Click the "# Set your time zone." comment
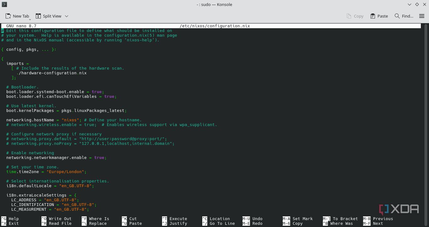This screenshot has width=429, height=227. coord(33,167)
